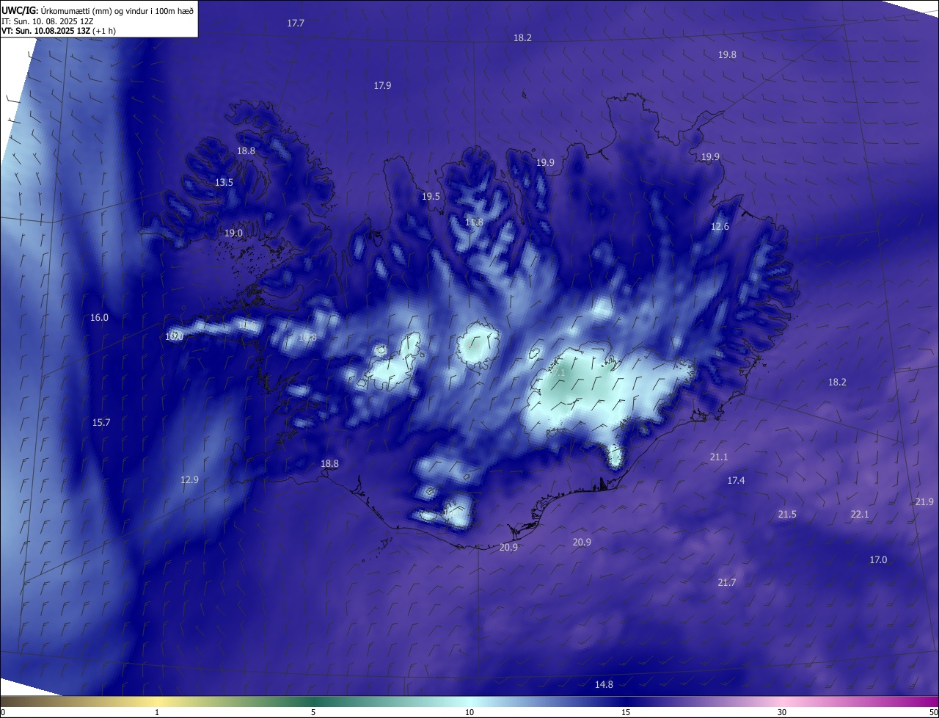Click the 19.0 value on the map
The image size is (939, 718).
click(233, 233)
